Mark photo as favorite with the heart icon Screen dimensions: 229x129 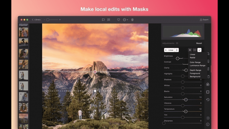pos(119,20)
